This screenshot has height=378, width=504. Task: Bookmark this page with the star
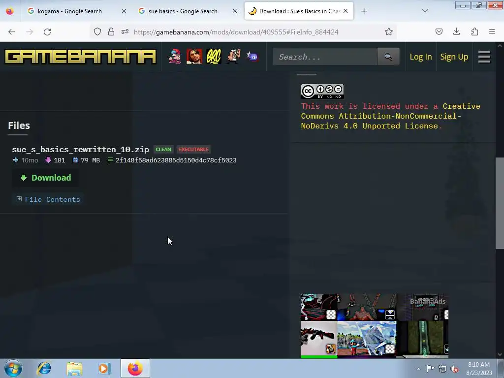[x=389, y=32]
